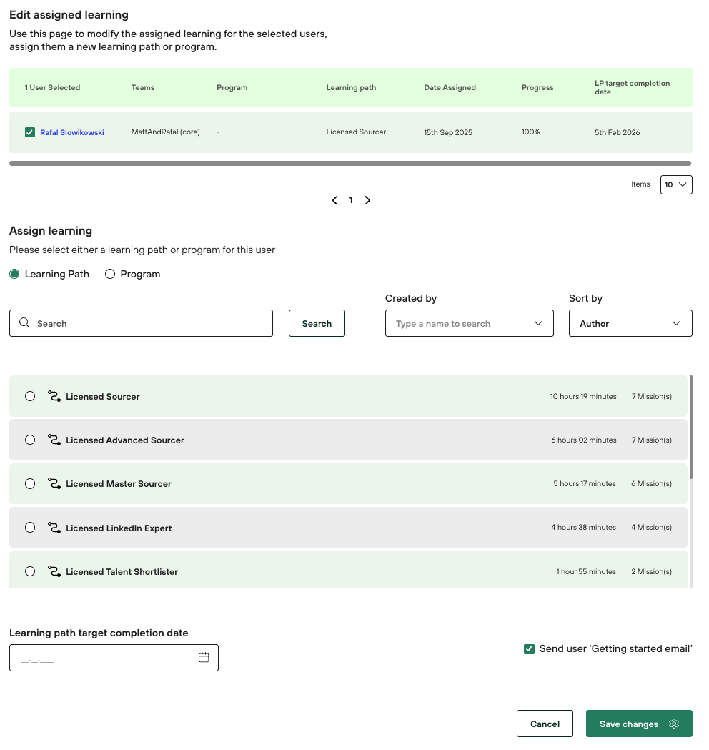Viewport: 709px width, 750px height.
Task: Click the magnifier icon in search box
Action: click(25, 323)
